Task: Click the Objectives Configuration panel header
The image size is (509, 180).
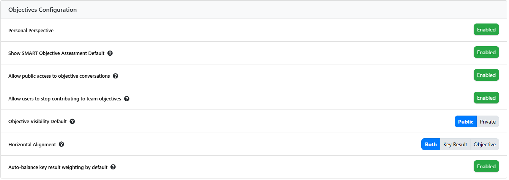Action: coord(43,10)
